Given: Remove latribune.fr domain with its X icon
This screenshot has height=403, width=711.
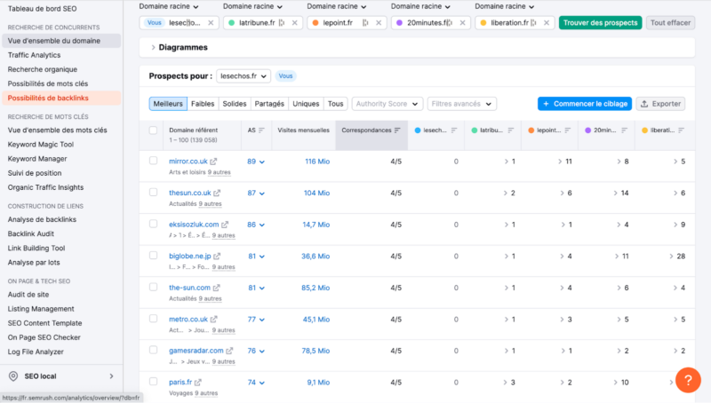Looking at the screenshot, I should [x=295, y=23].
